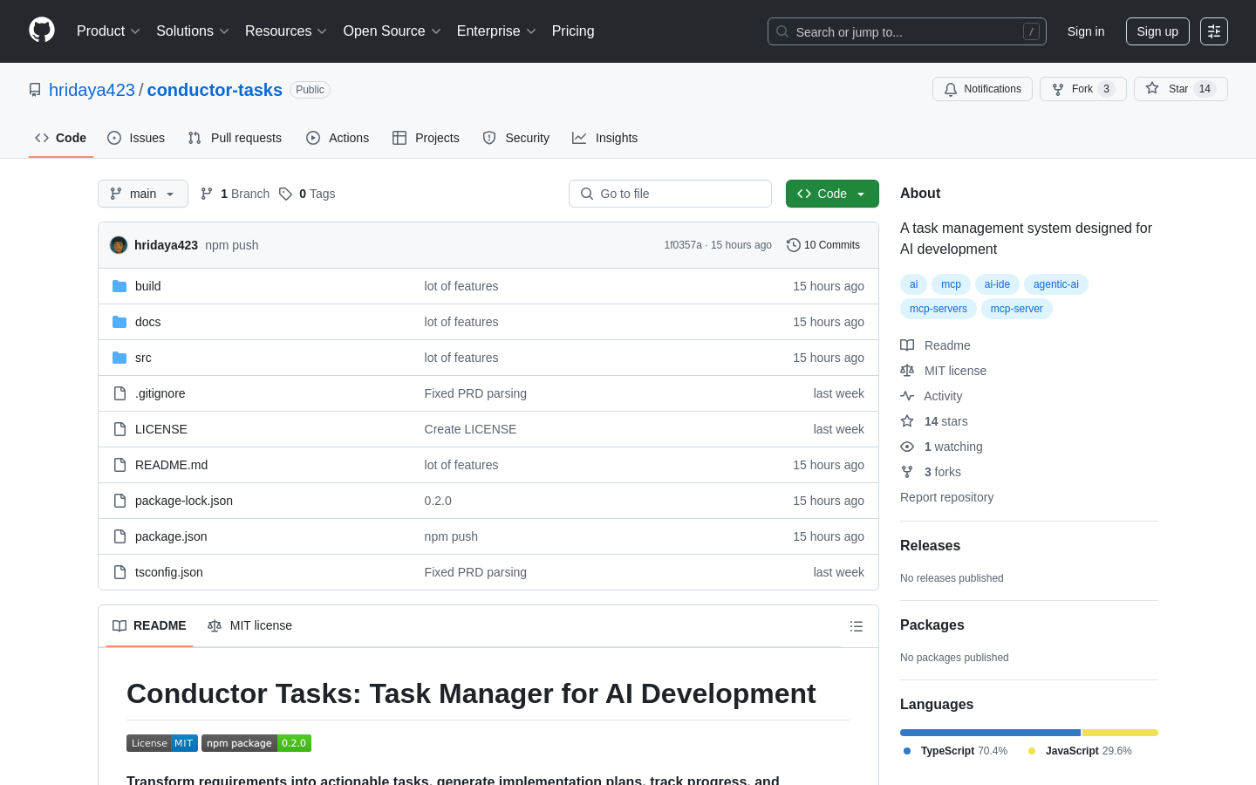
Task: Click the mcp topic tag
Action: (x=951, y=284)
